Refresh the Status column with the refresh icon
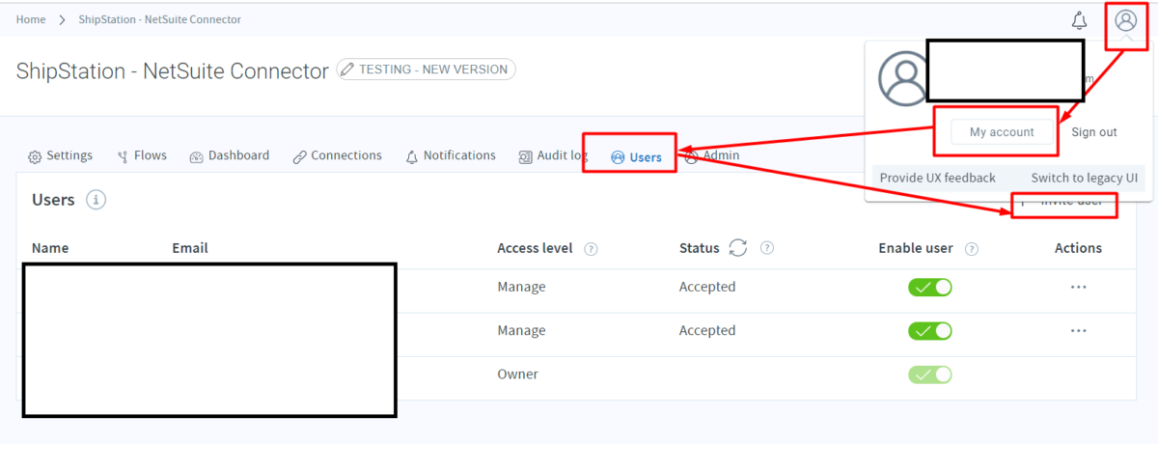Screen dimensions: 1158x472 [x=738, y=248]
